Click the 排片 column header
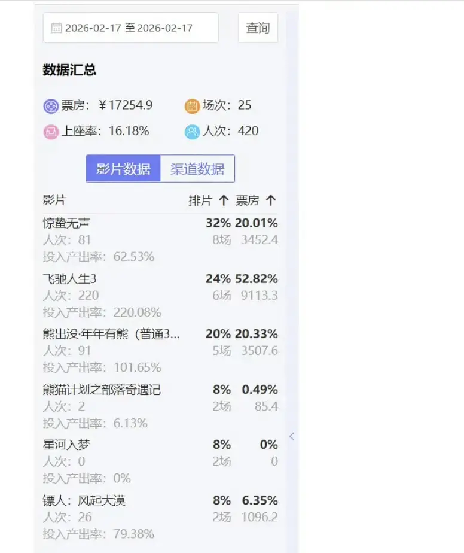 (200, 200)
